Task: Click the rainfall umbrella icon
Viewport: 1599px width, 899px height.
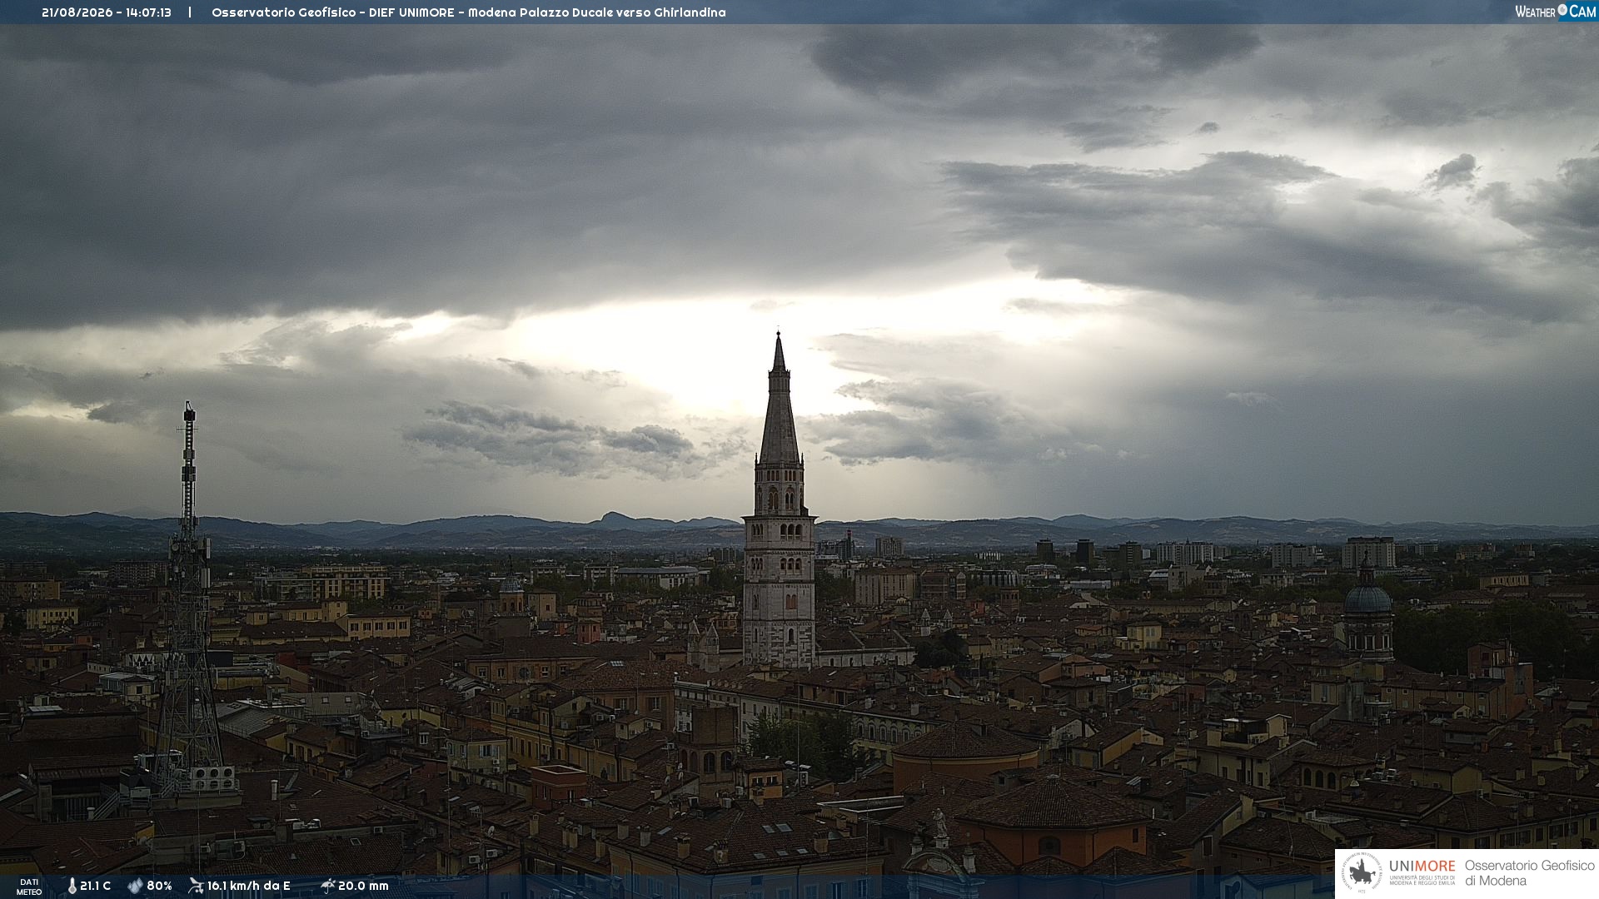Action: (x=327, y=886)
